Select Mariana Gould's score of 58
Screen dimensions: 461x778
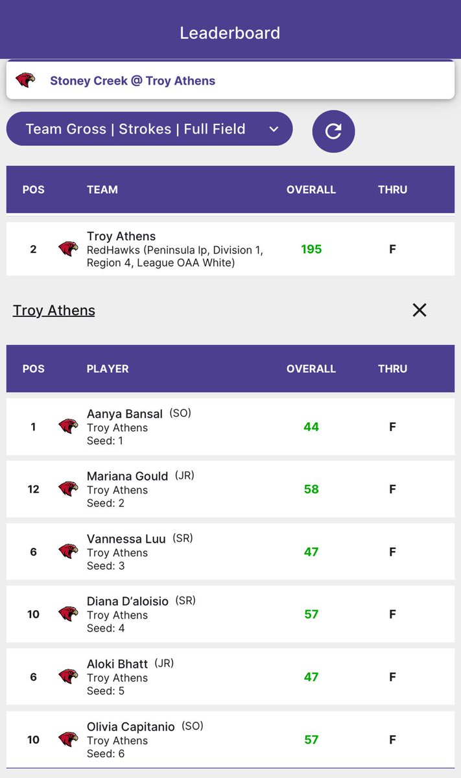(311, 489)
